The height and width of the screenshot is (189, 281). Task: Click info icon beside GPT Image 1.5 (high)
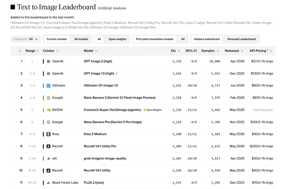click(117, 74)
